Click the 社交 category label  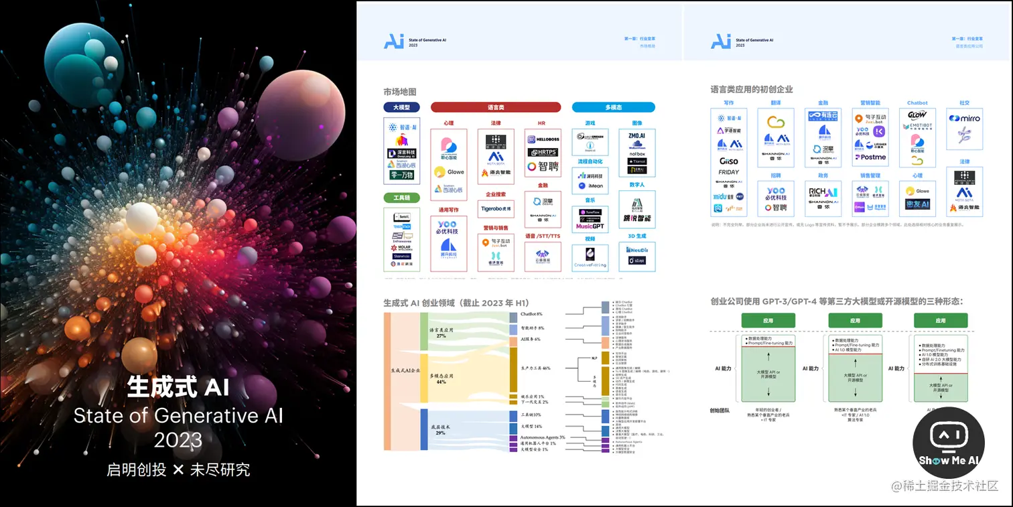[965, 102]
